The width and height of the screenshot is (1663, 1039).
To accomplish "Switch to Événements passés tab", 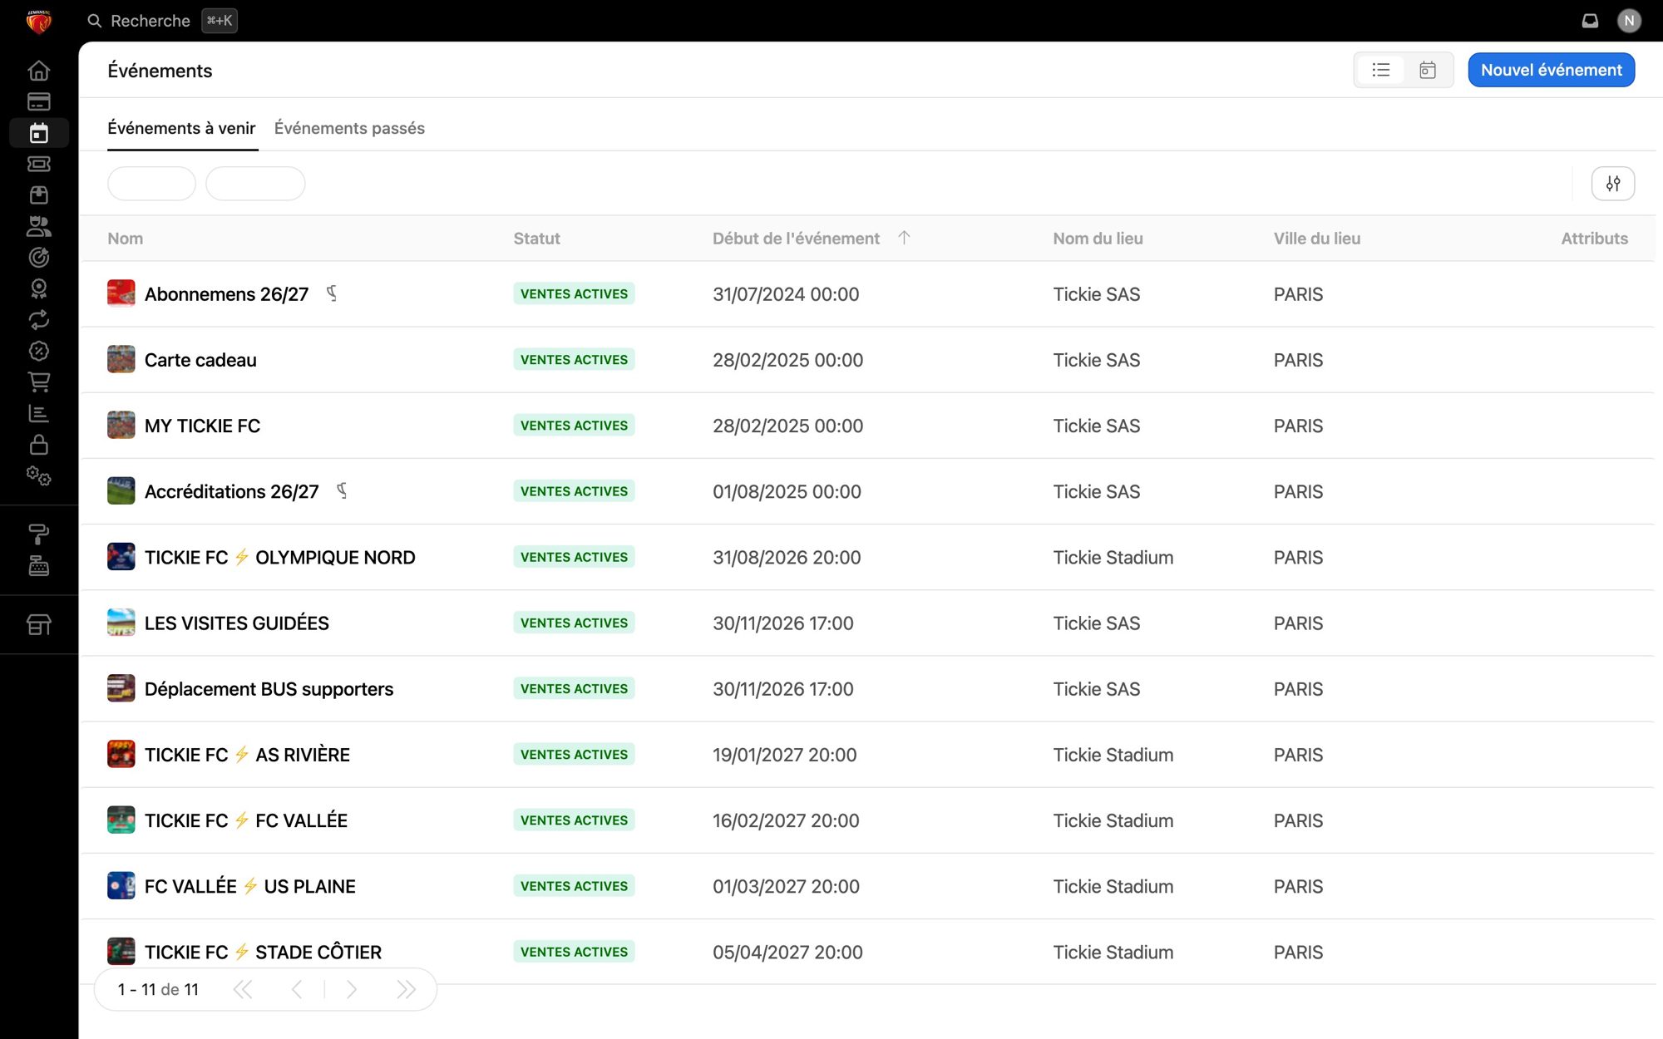I will (x=349, y=129).
